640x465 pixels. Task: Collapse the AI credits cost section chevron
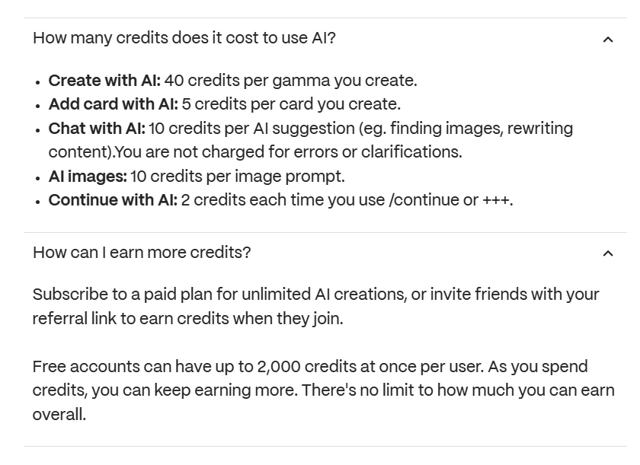click(608, 40)
